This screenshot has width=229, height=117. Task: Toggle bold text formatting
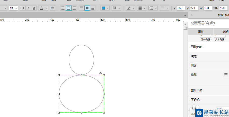pyautogui.click(x=23, y=8)
